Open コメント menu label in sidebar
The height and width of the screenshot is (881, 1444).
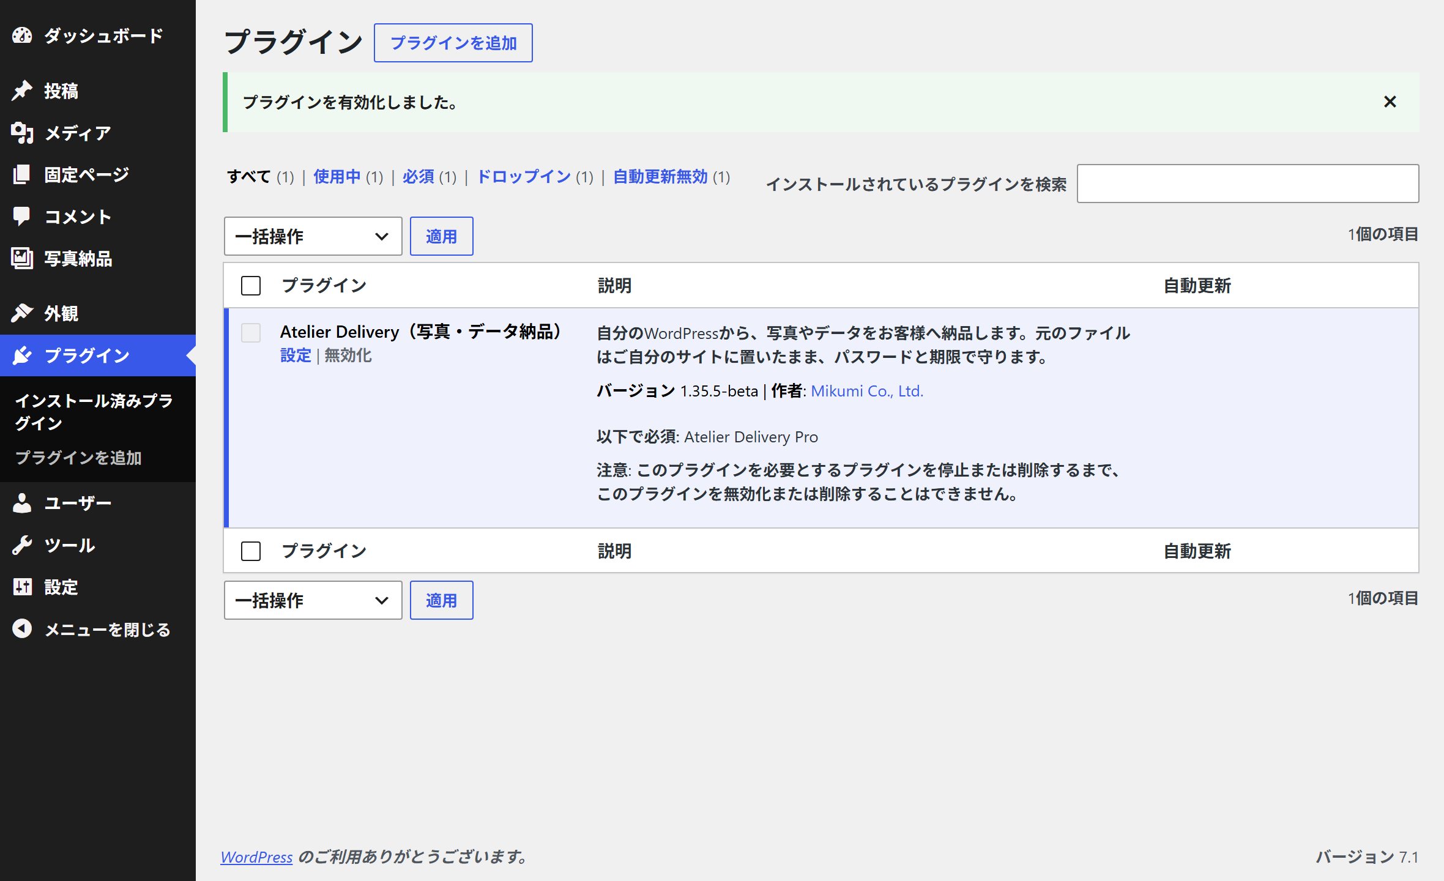coord(78,217)
